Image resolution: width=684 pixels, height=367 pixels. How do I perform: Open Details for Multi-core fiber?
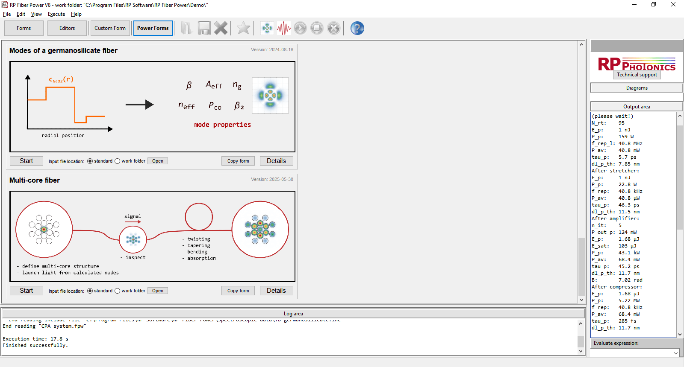[276, 291]
